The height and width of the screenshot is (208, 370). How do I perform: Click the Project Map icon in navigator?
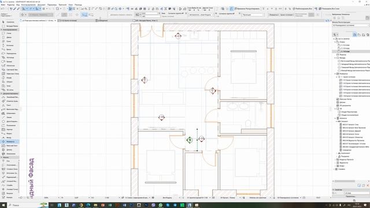point(354,35)
